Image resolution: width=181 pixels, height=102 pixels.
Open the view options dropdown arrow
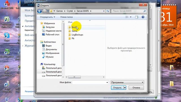coord(131,17)
